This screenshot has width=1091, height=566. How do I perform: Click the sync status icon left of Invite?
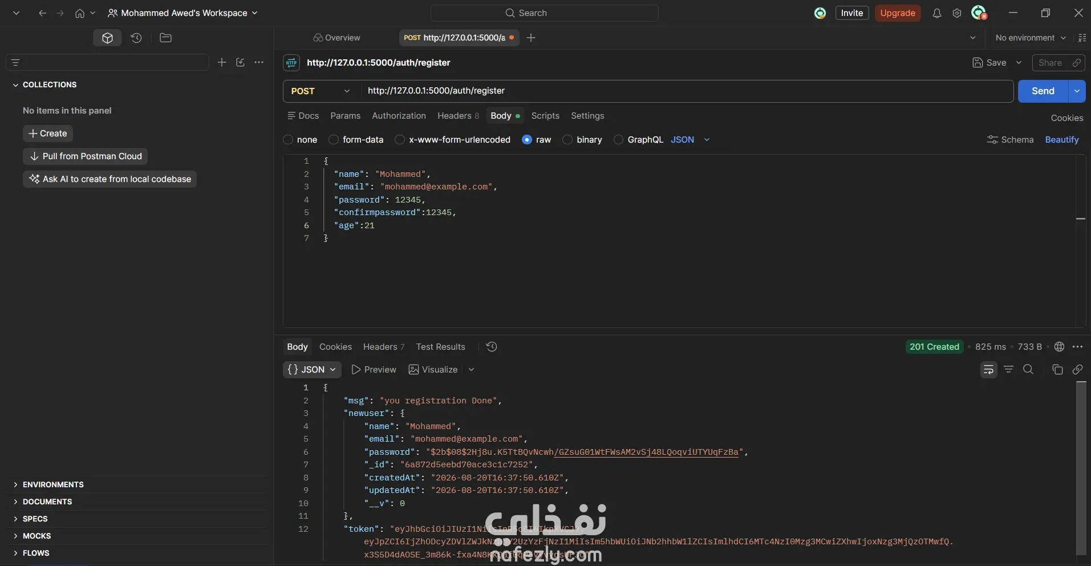coord(820,13)
